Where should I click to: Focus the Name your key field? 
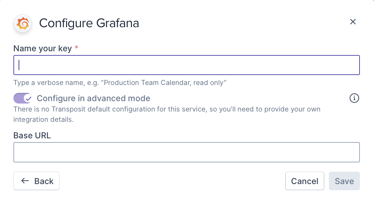coord(187,65)
